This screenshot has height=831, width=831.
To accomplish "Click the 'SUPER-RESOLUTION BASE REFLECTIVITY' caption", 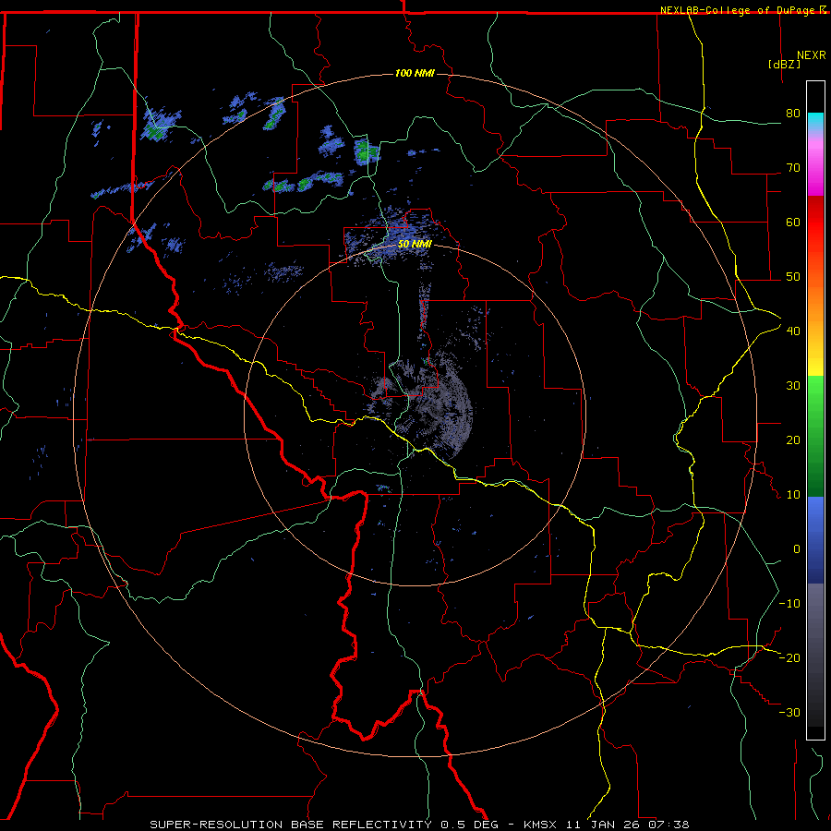I will (291, 825).
